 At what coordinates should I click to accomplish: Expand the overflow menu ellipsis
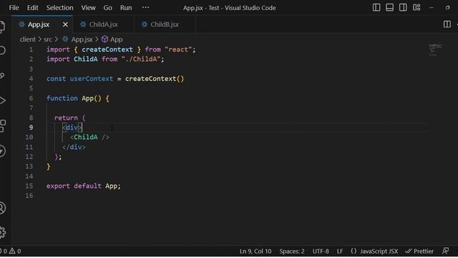145,8
